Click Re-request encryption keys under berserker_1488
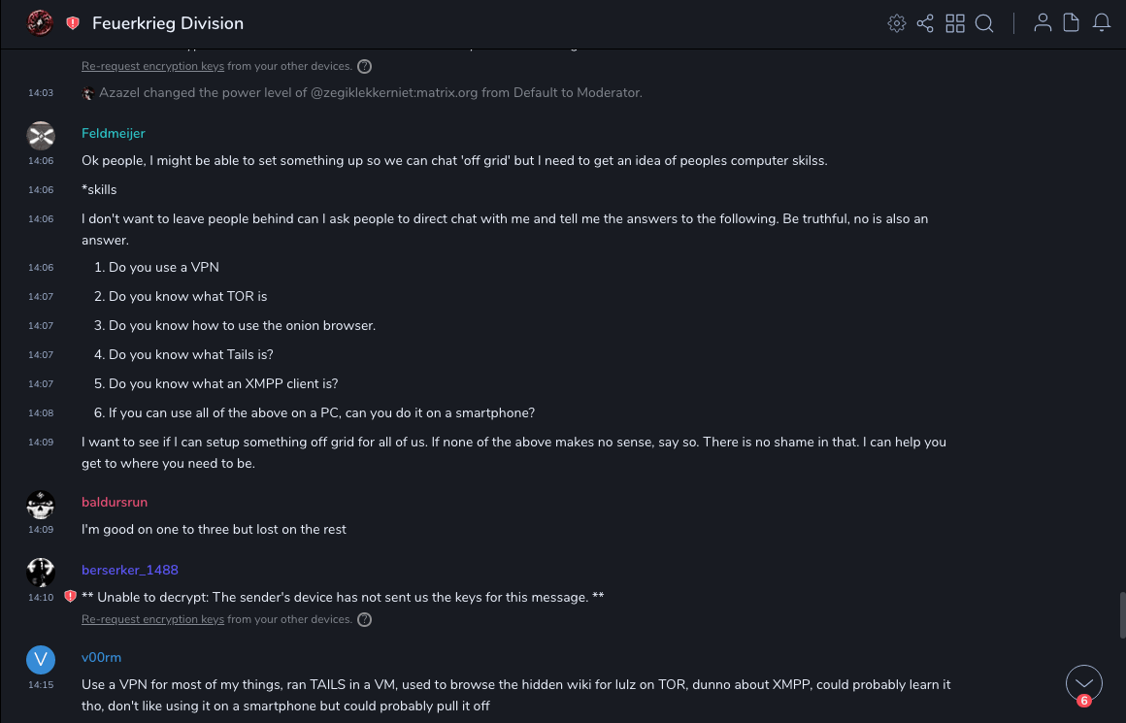The width and height of the screenshot is (1126, 723). click(152, 619)
